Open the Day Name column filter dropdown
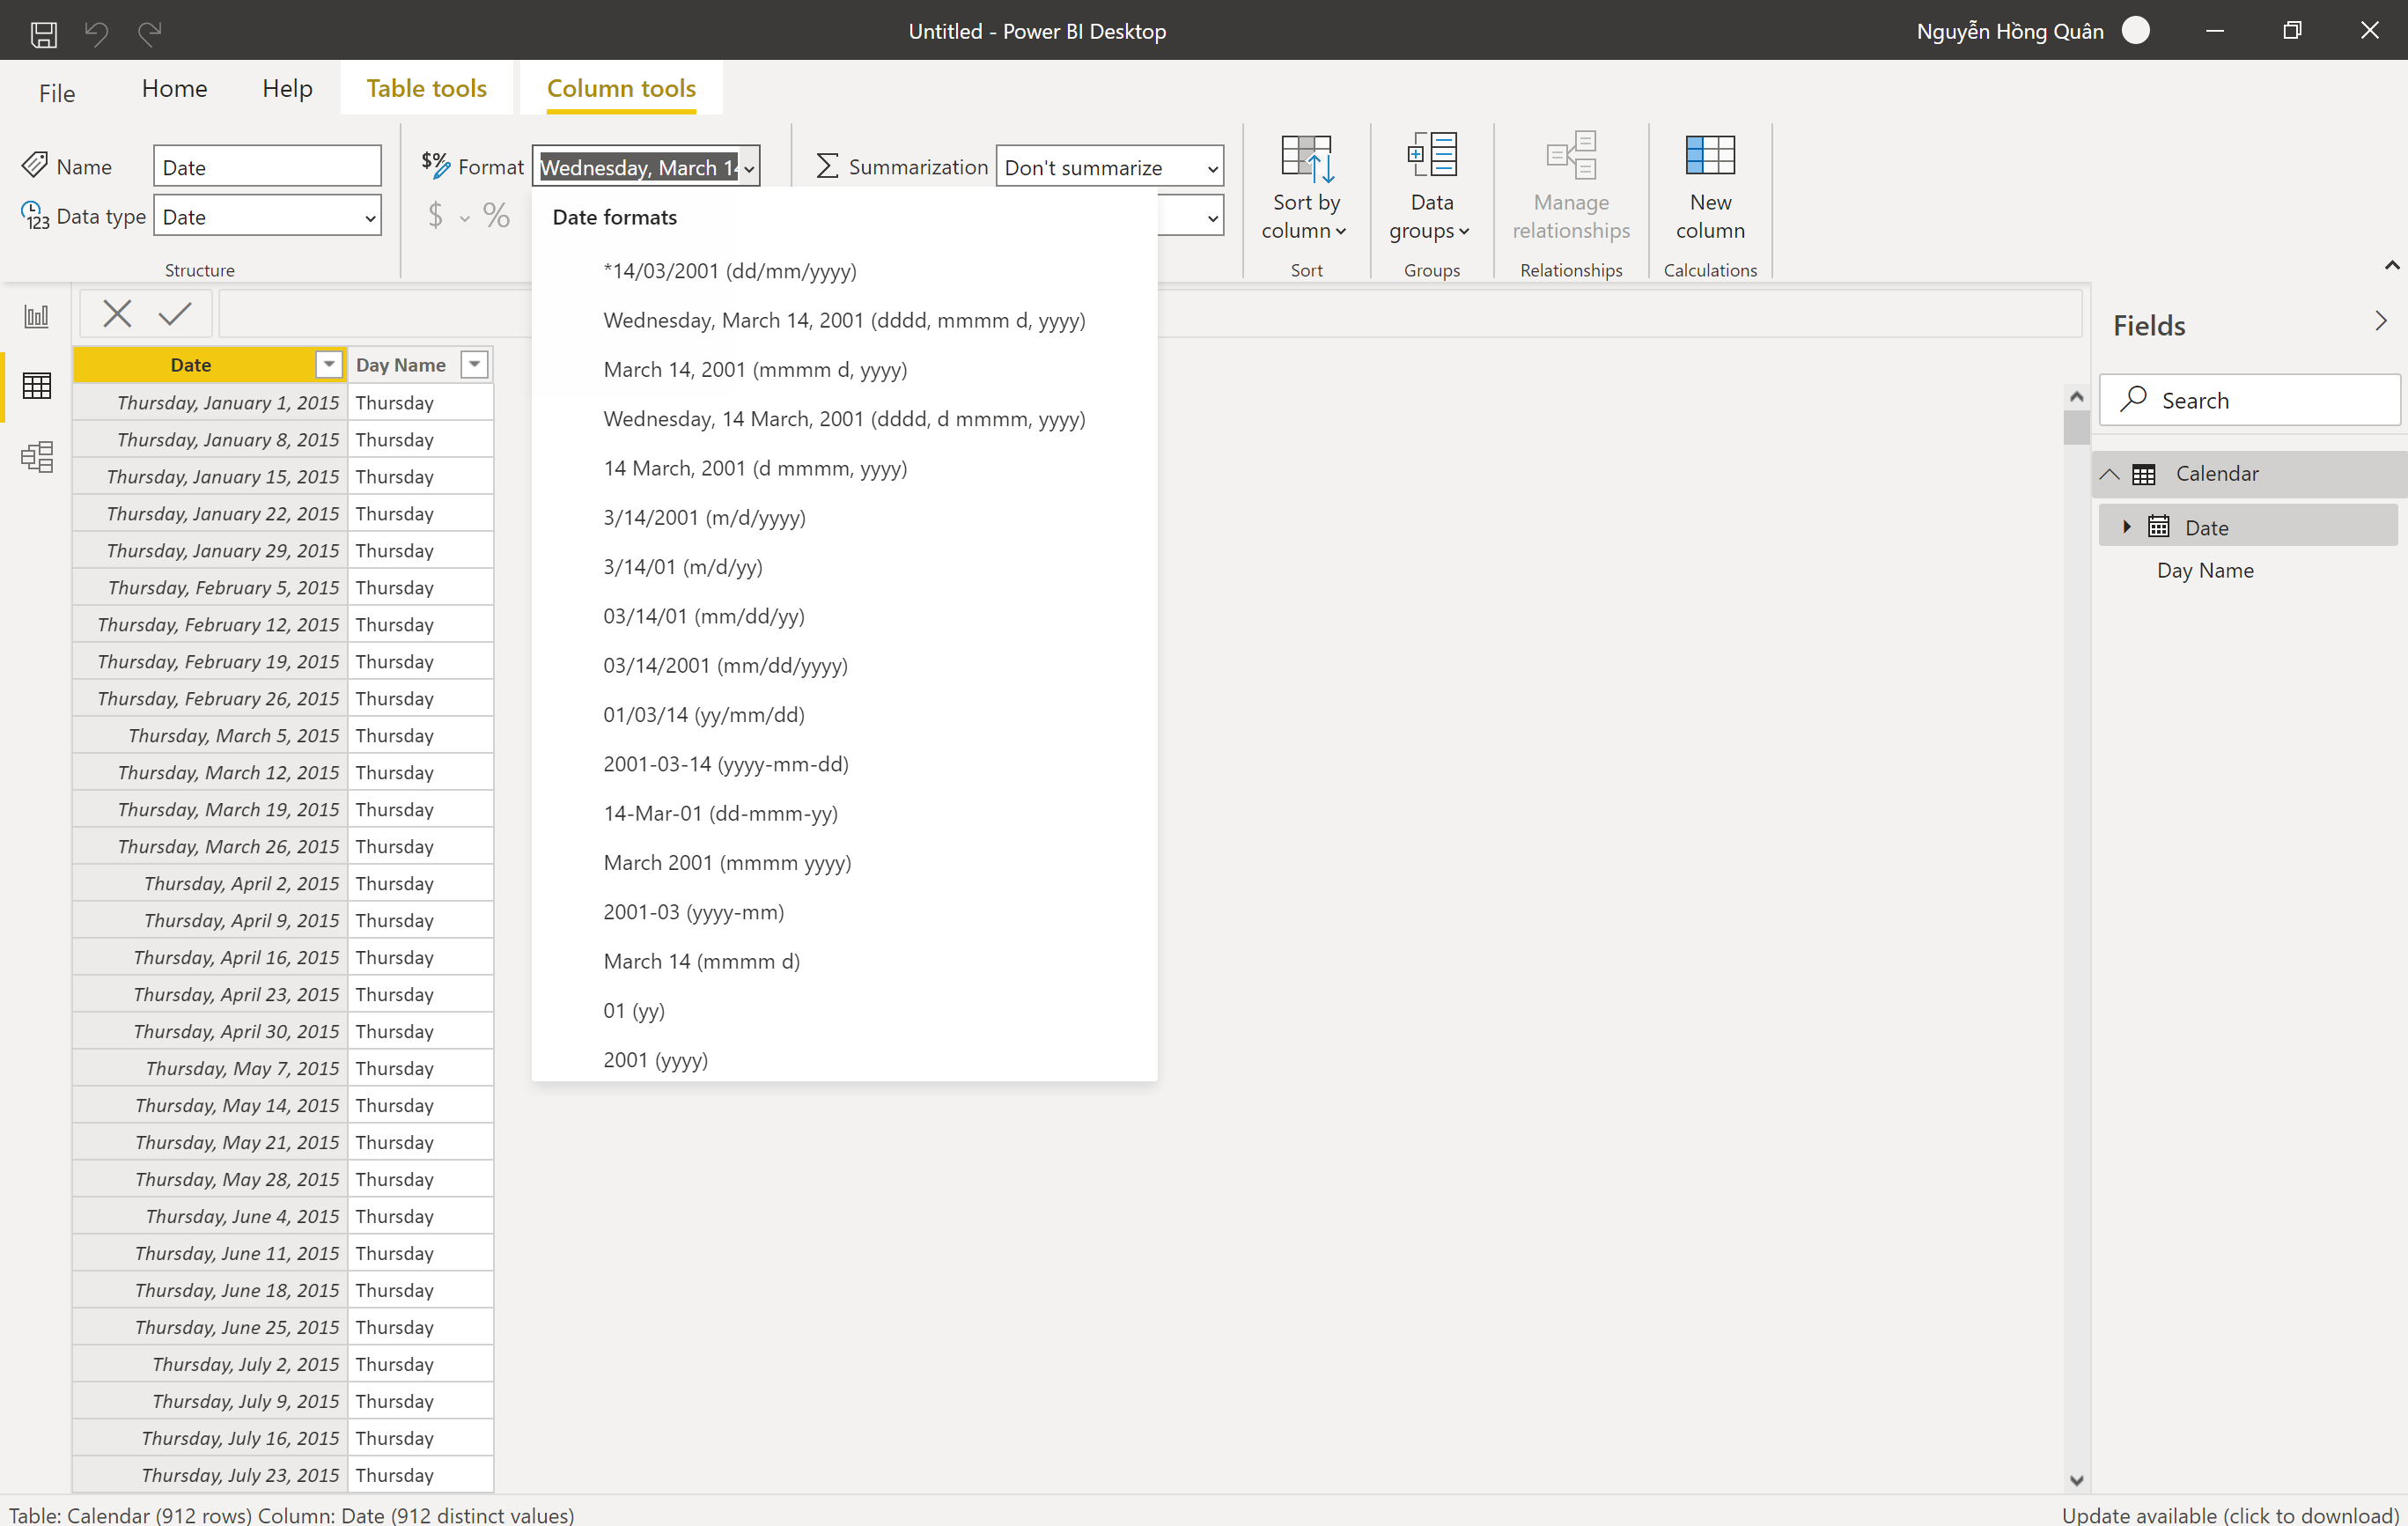 [x=475, y=365]
